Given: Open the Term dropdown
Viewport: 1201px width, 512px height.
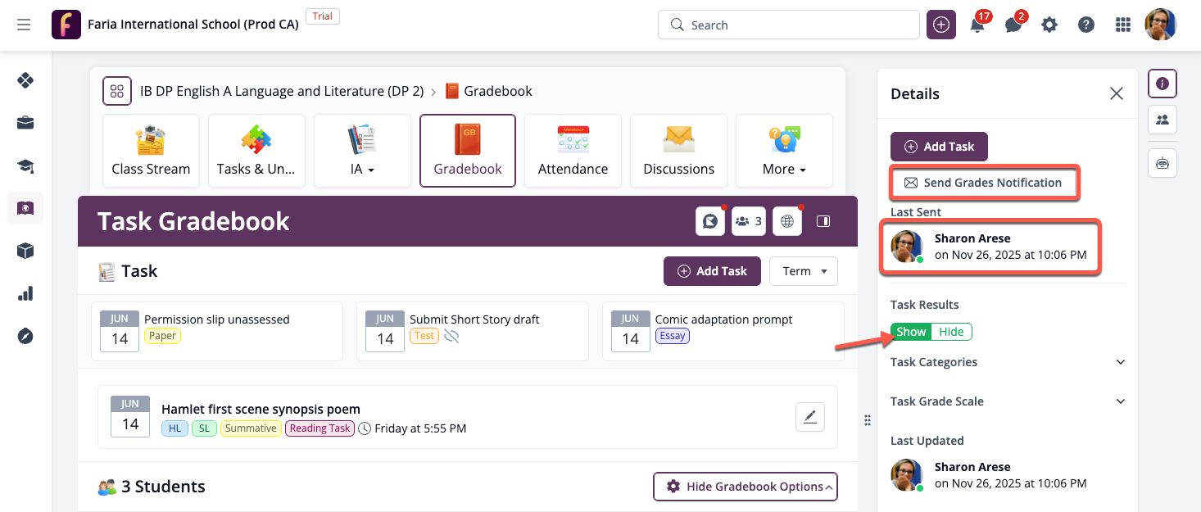Looking at the screenshot, I should (x=803, y=271).
